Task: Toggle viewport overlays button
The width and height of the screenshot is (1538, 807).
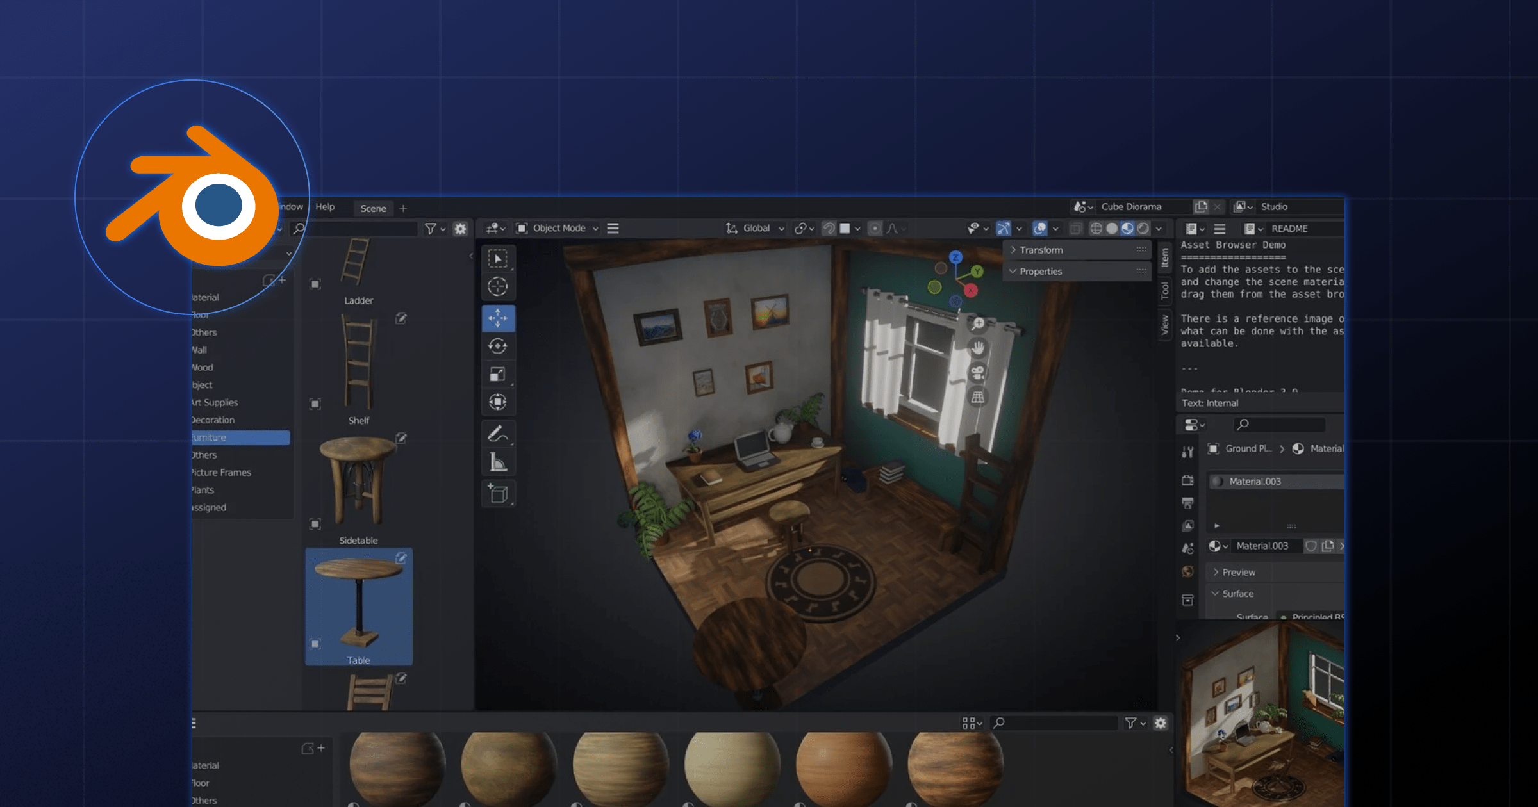Action: [1040, 229]
